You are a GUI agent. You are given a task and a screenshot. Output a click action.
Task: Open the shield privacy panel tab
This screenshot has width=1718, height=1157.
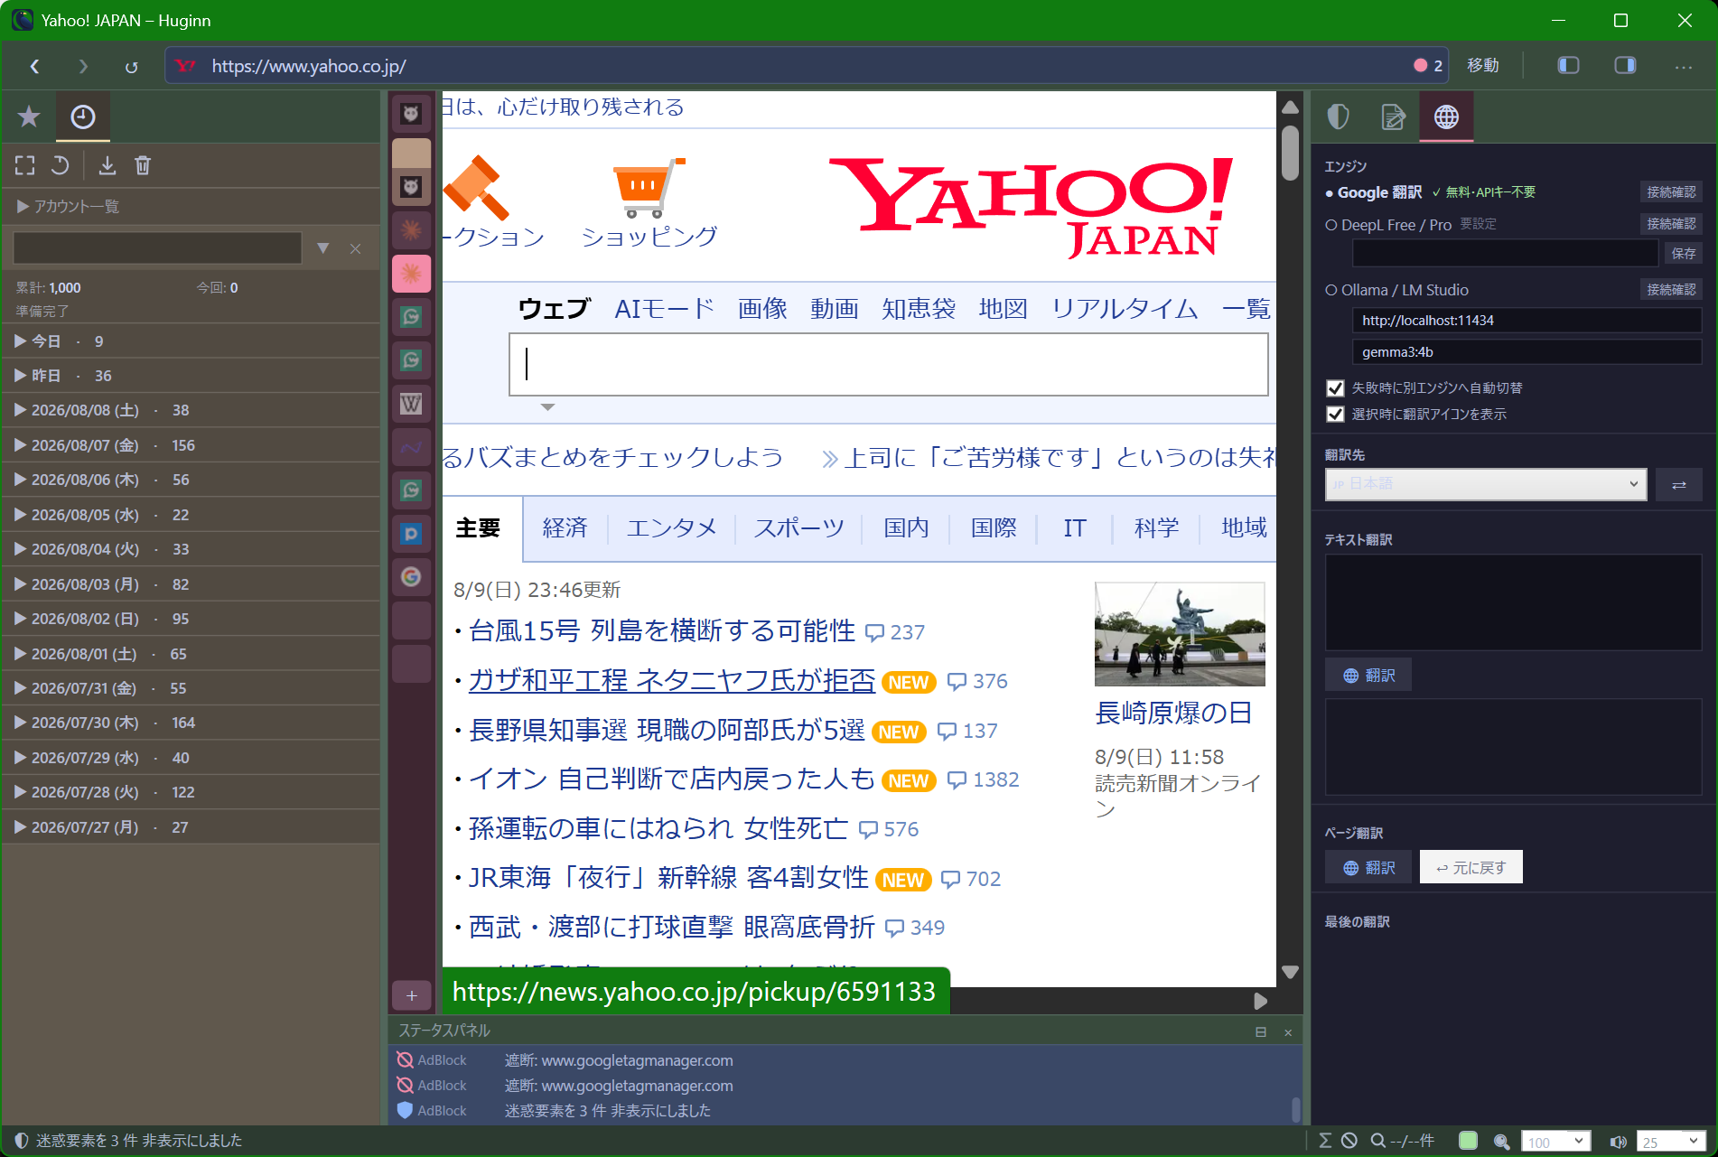(1338, 117)
